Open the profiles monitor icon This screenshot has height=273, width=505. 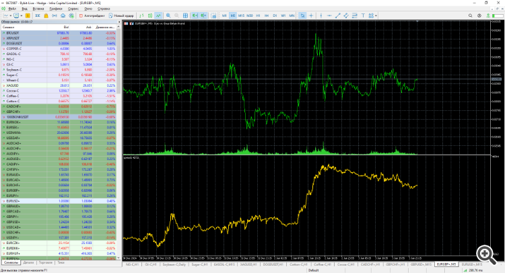[16, 15]
